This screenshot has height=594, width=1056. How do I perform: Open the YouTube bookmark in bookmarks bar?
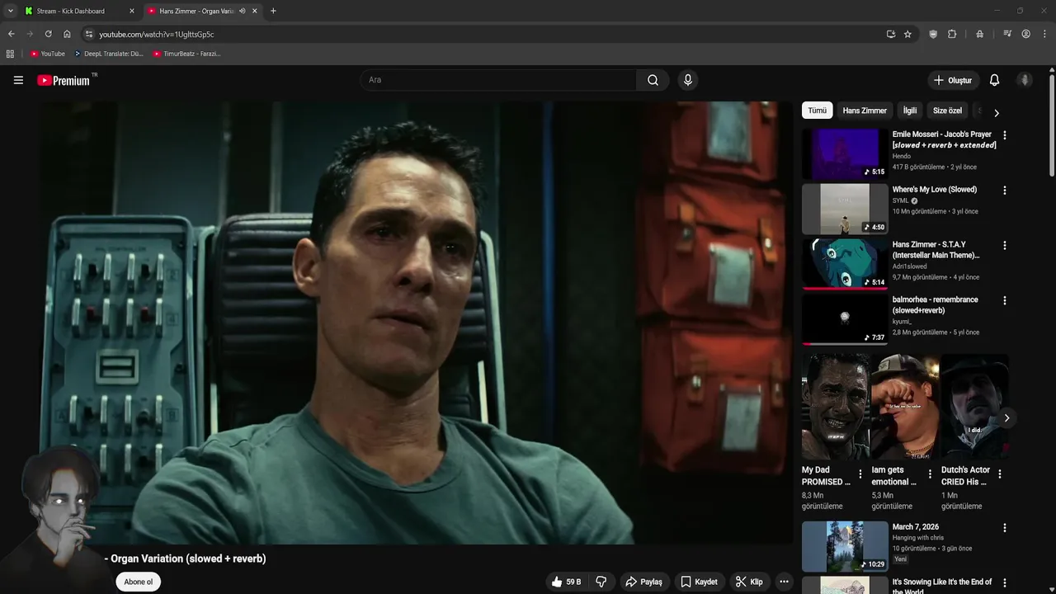48,54
